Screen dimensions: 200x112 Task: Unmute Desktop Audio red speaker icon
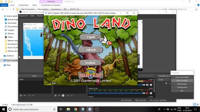pos(147,93)
